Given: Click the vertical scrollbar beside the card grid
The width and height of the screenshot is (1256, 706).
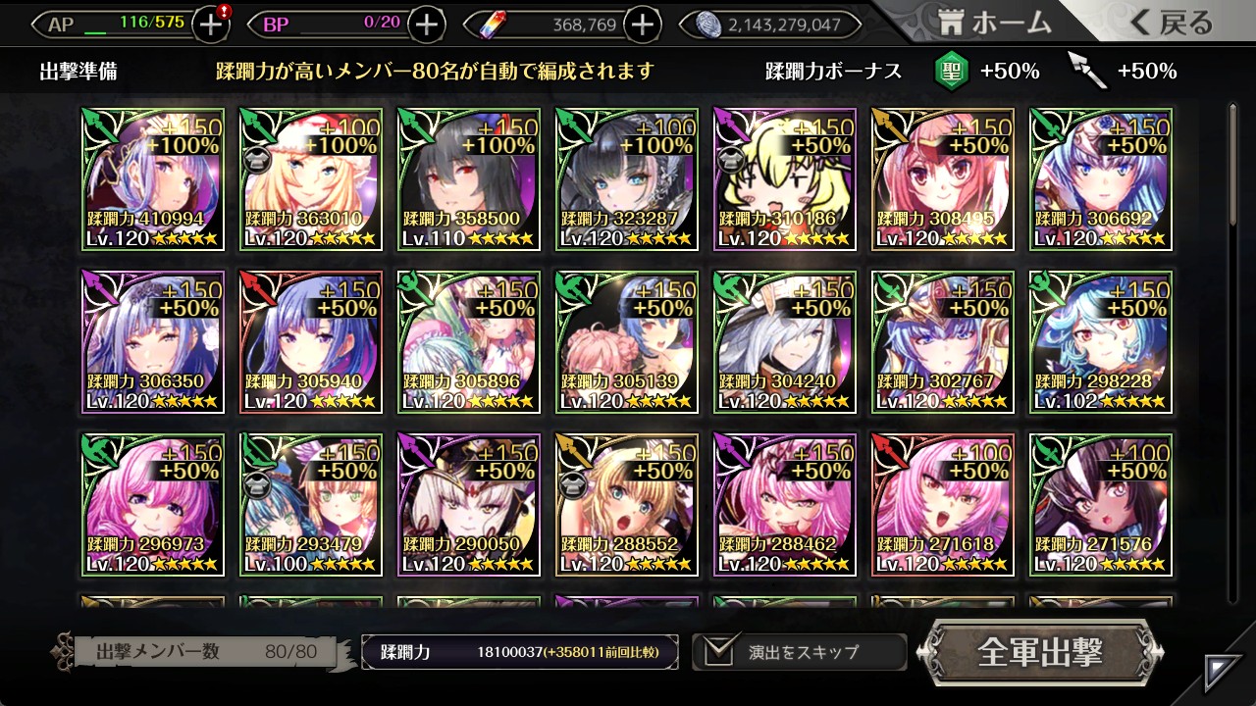Looking at the screenshot, I should pos(1233,353).
